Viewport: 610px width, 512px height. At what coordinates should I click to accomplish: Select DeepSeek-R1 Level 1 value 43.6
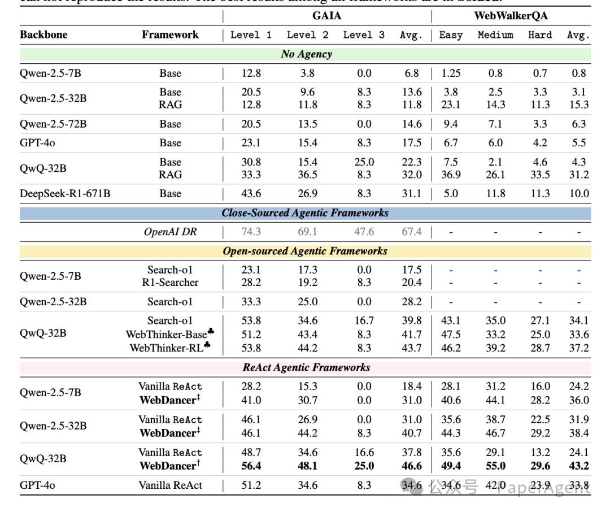[x=251, y=193]
